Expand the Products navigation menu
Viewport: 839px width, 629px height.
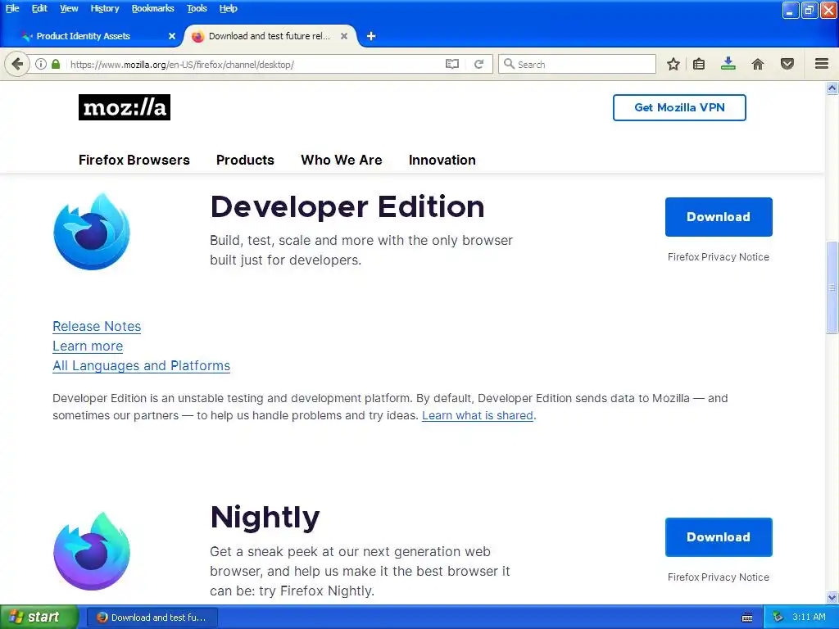tap(245, 160)
